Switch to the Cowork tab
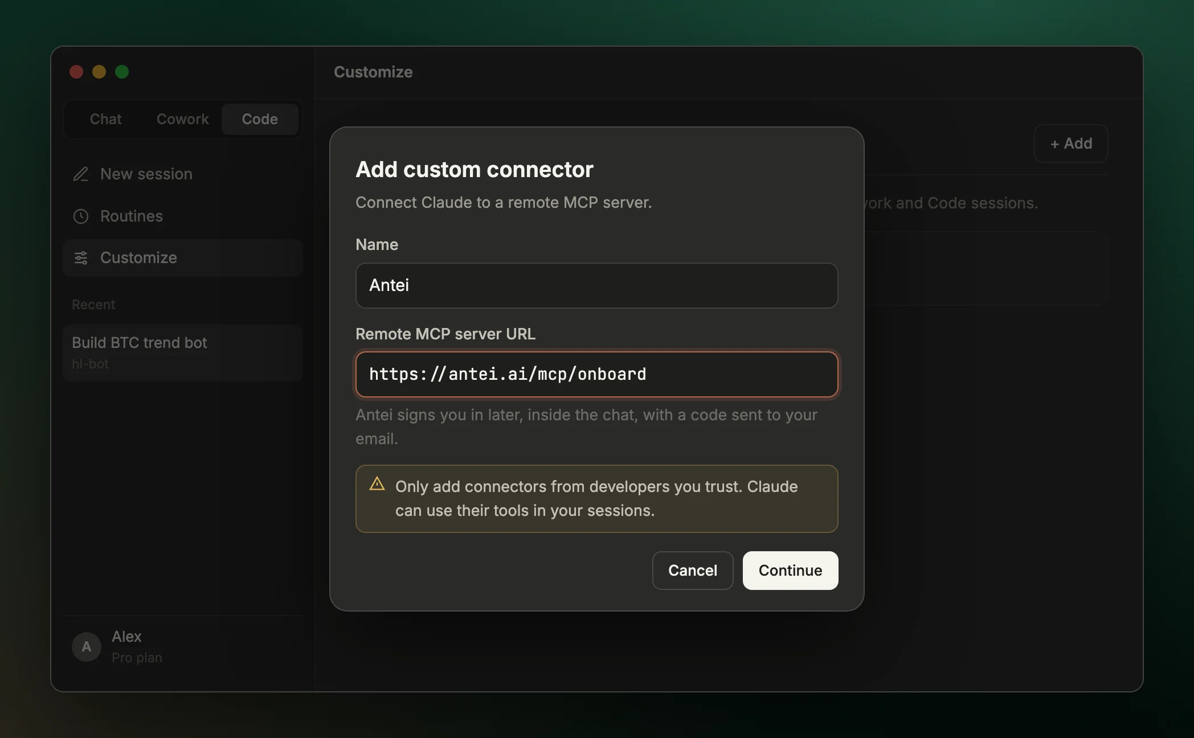The width and height of the screenshot is (1194, 738). click(182, 119)
